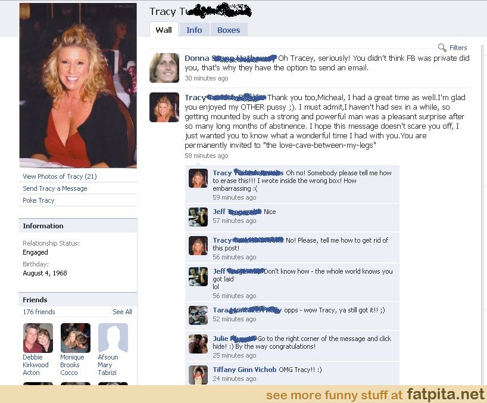Click Tracy's large profile photo
The height and width of the screenshot is (403, 487).
point(78,85)
